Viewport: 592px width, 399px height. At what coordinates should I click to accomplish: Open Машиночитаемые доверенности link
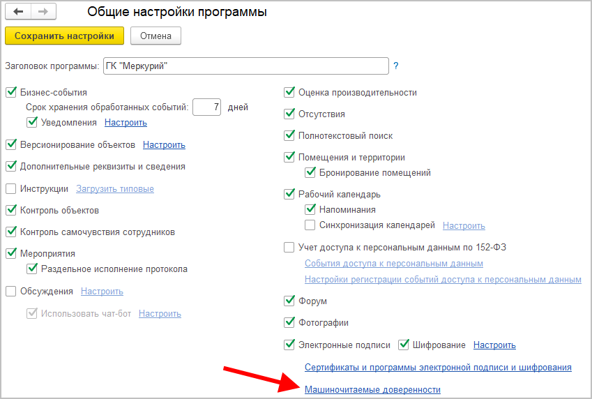tap(372, 390)
